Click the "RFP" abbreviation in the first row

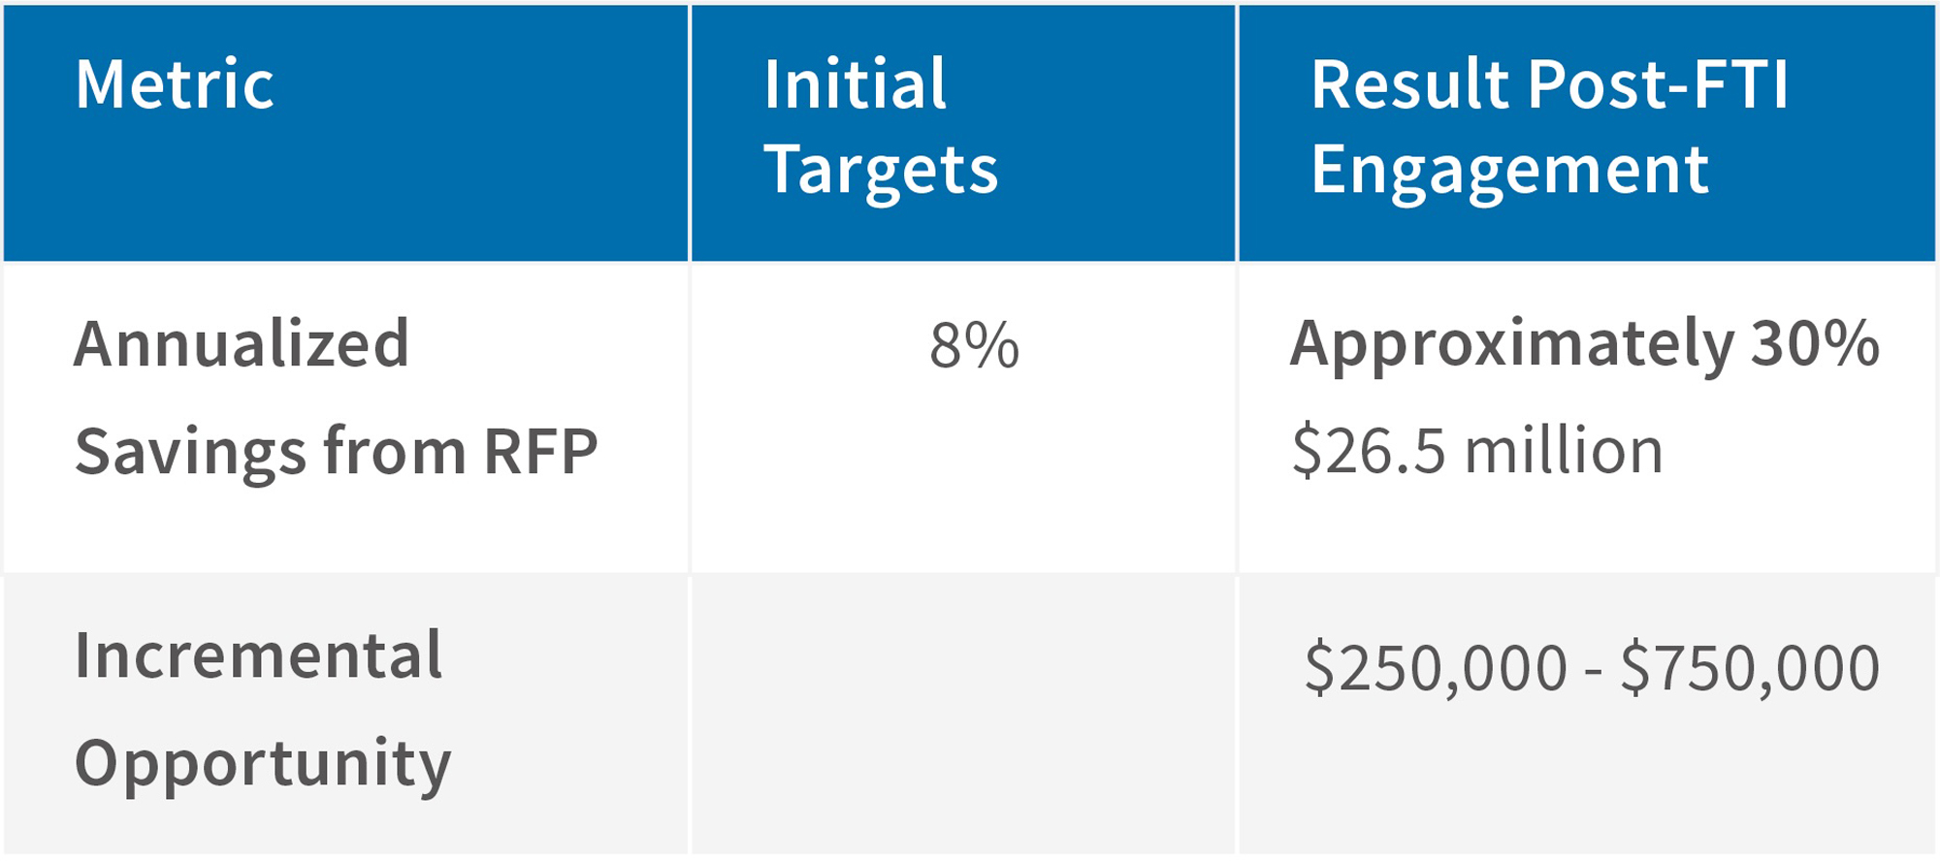click(540, 452)
